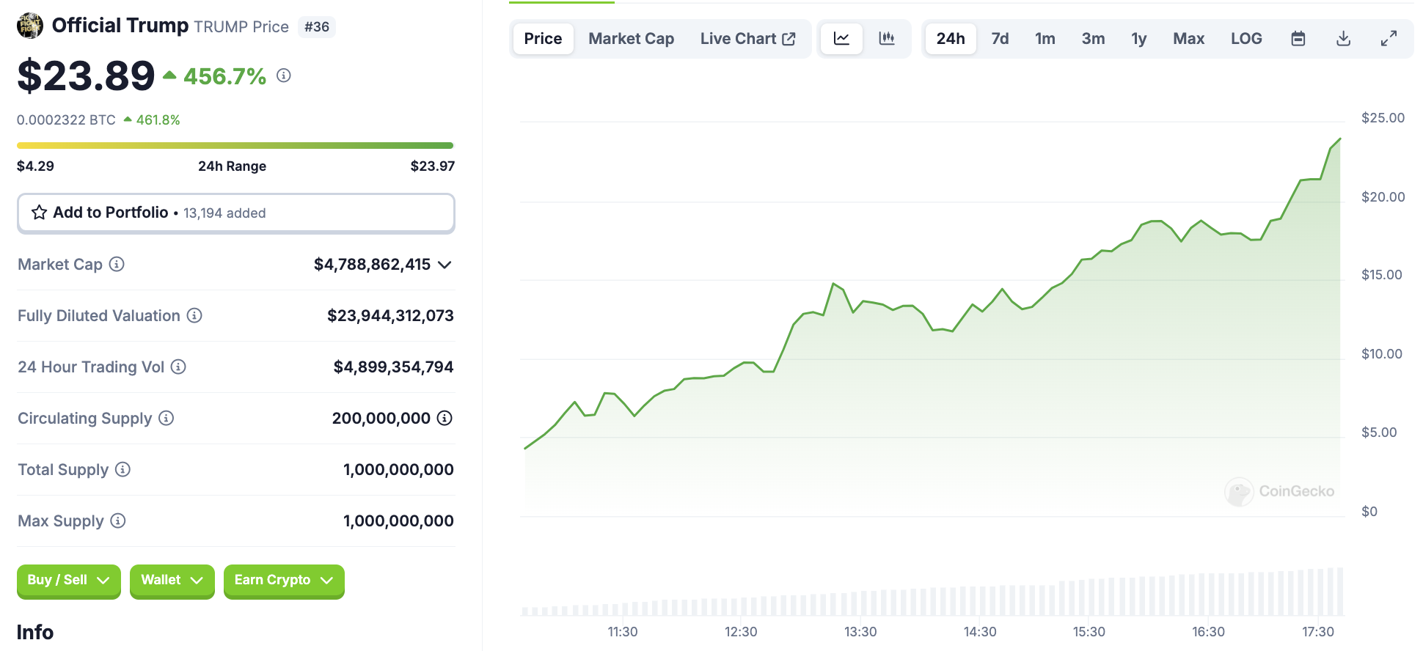Click the $23,944,312,073 valuation value

(x=390, y=316)
